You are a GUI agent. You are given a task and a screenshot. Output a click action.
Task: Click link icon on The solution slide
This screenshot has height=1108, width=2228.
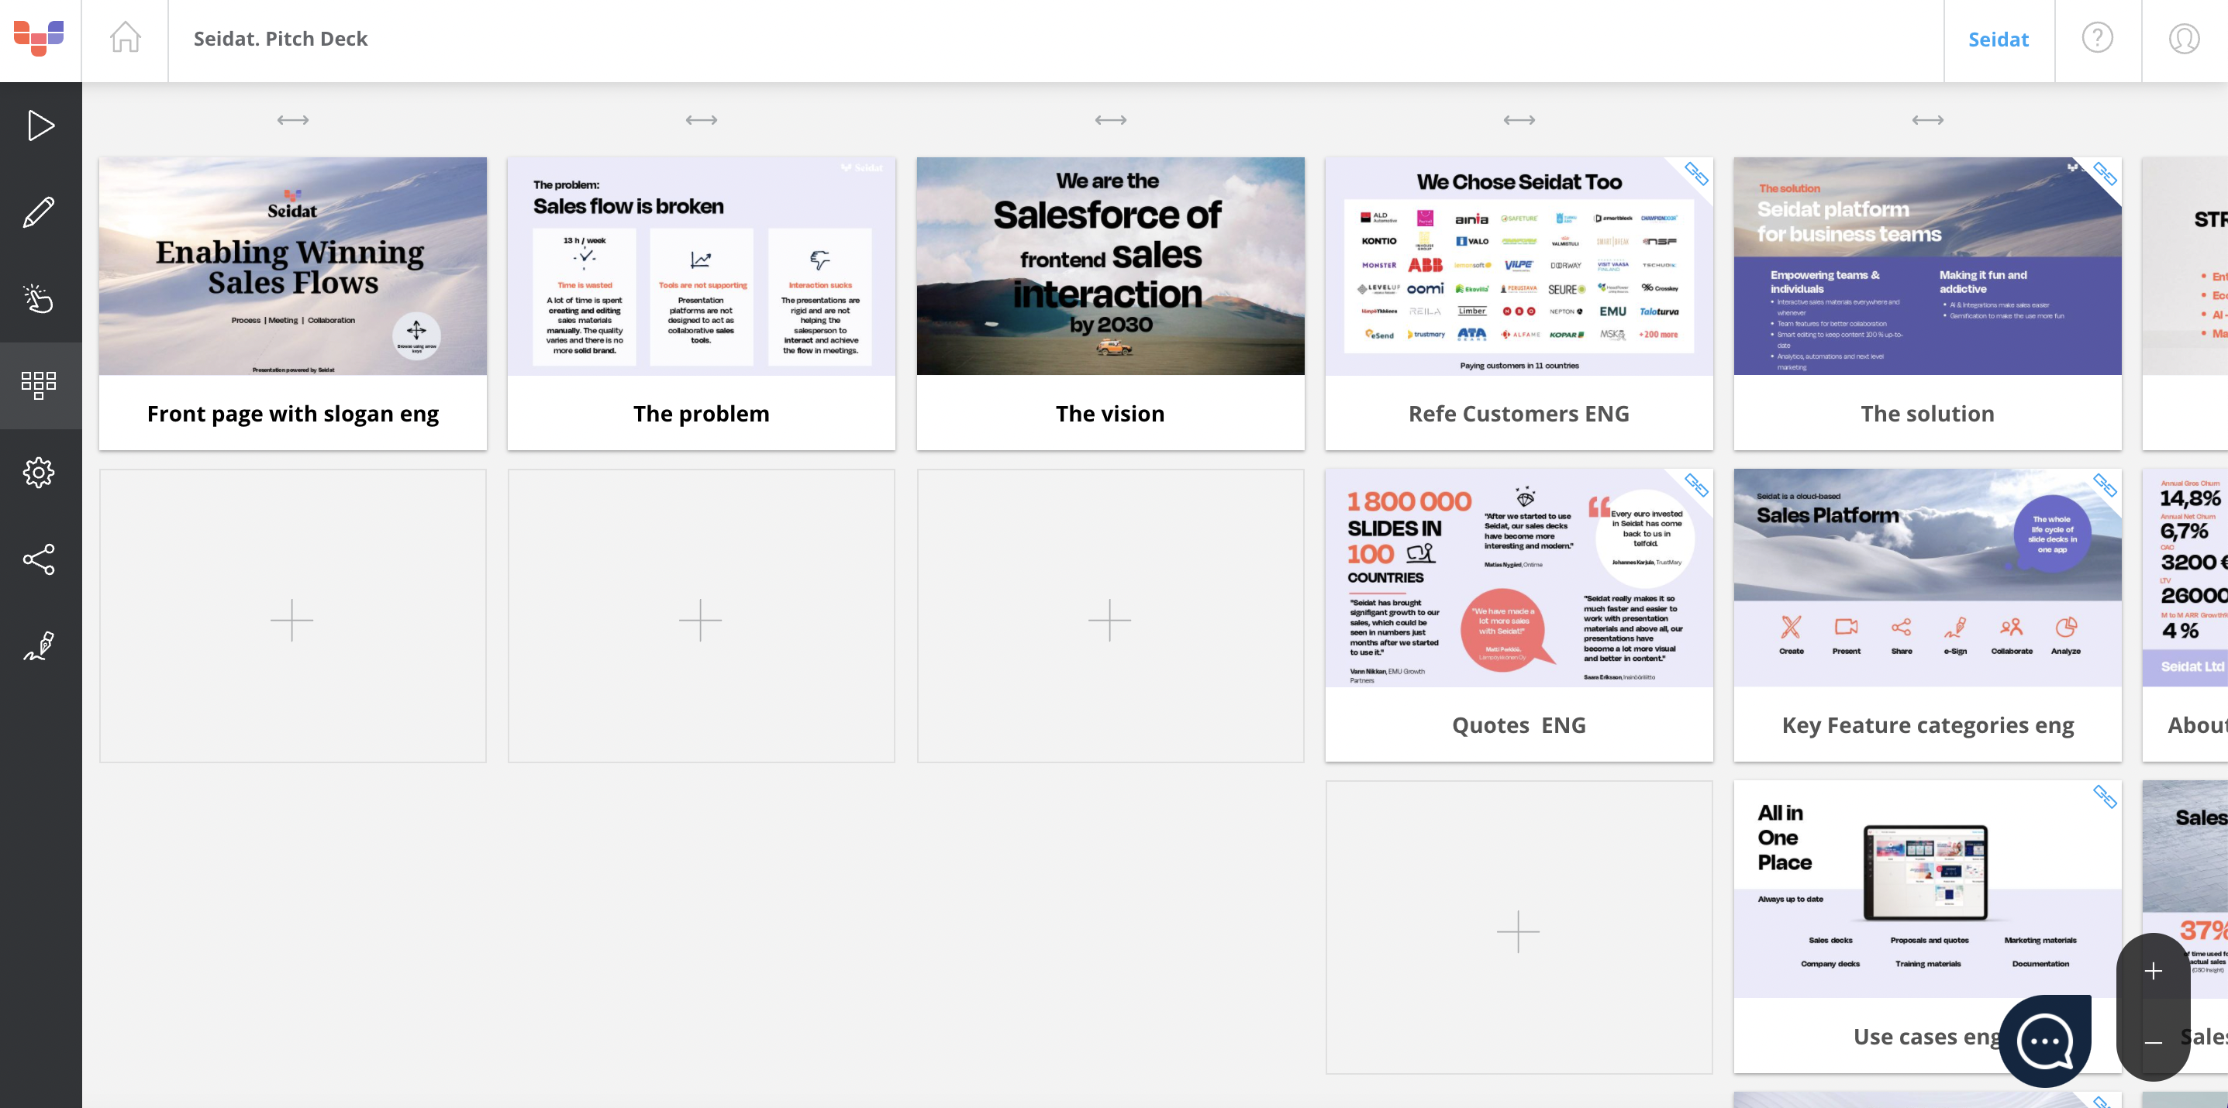tap(2104, 174)
